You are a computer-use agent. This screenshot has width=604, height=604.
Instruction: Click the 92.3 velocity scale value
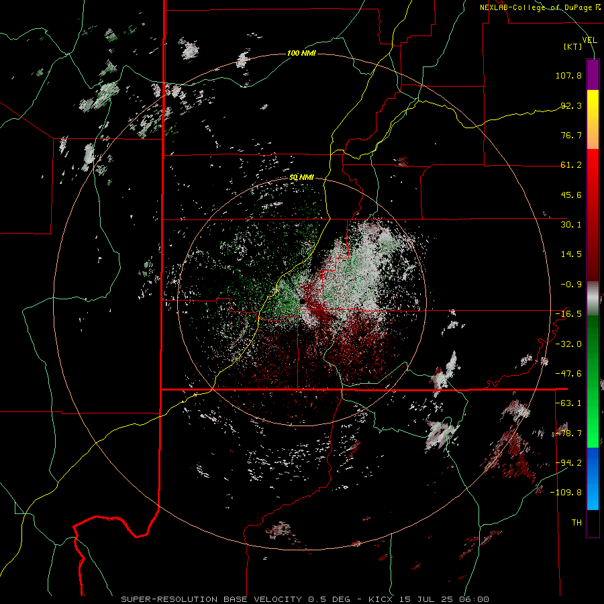(x=571, y=105)
